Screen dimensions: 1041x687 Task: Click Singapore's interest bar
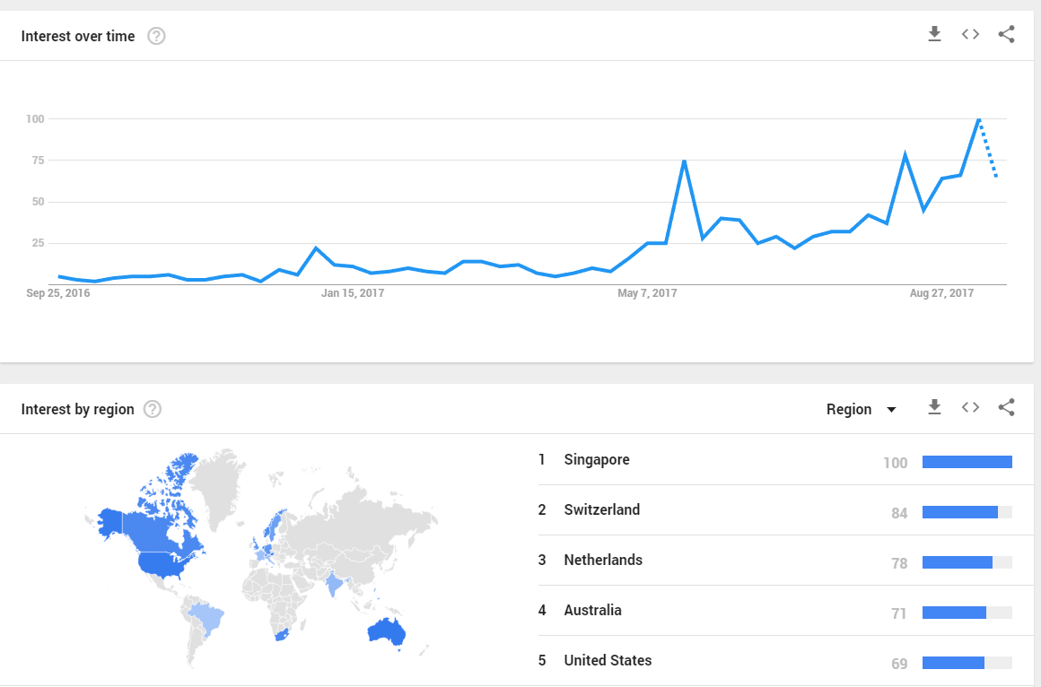967,462
